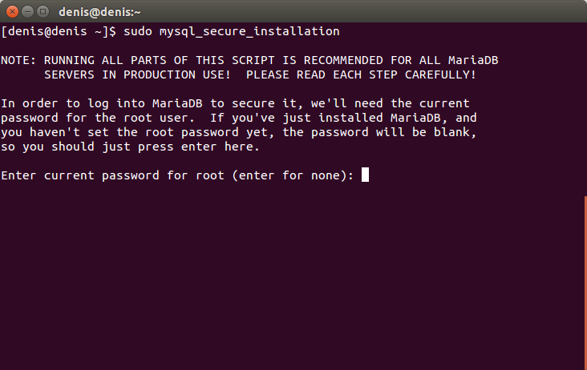Click the word CAREFULLY! in the warning

pyautogui.click(x=440, y=74)
